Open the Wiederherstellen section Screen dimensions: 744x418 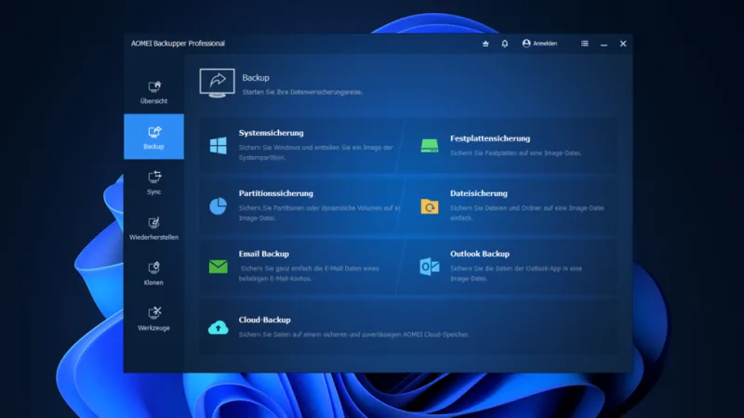click(x=153, y=228)
